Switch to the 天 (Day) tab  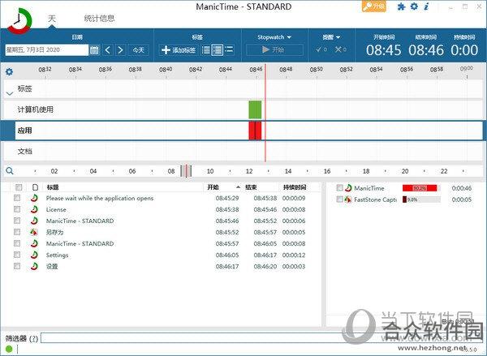(52, 19)
